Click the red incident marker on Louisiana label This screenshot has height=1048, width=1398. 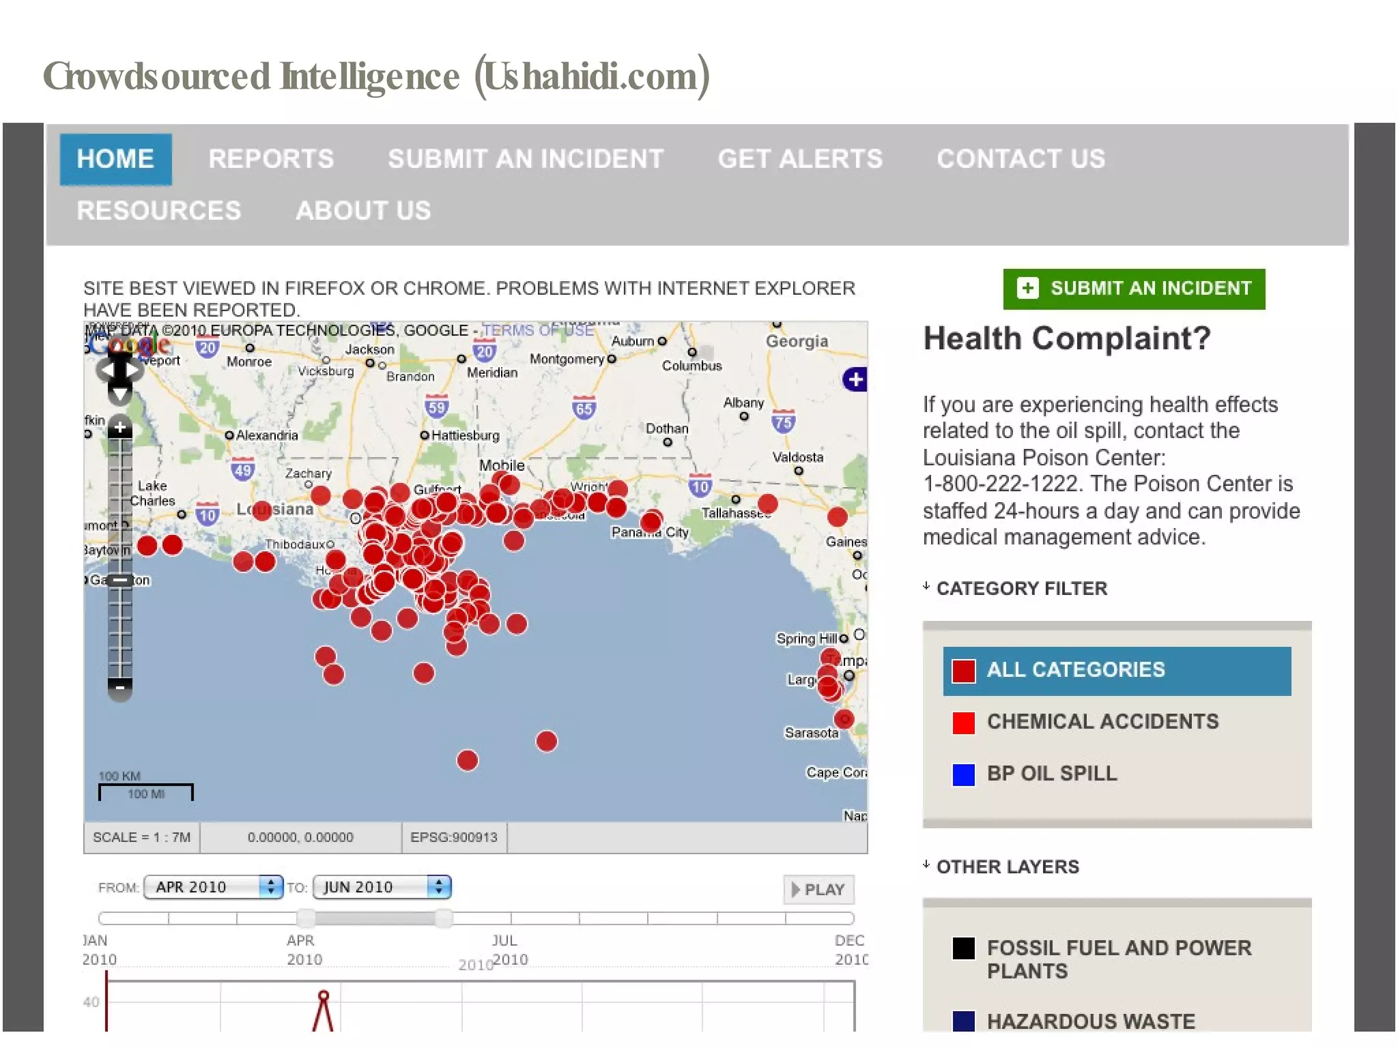pyautogui.click(x=262, y=510)
